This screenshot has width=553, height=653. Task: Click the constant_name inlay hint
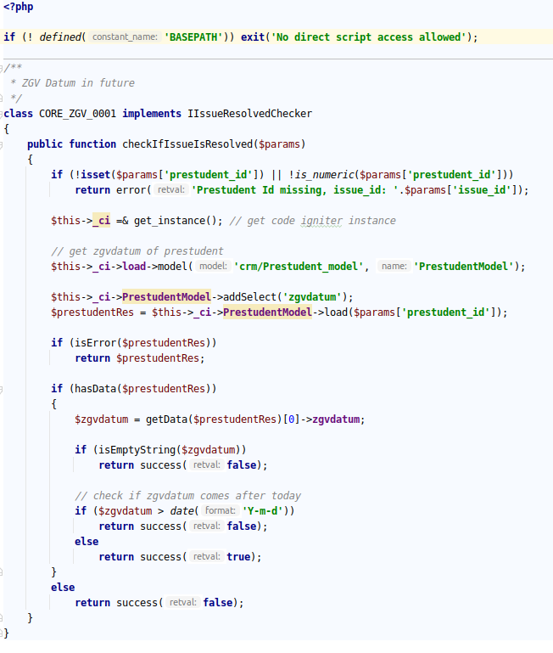[x=124, y=37]
